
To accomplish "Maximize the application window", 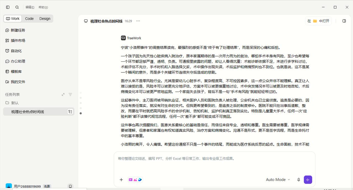I will [335, 7].
